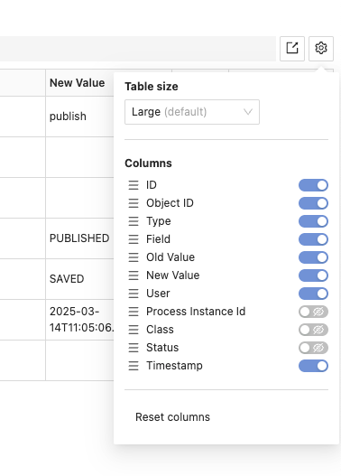Select the drag handle for Process Instance Id
The height and width of the screenshot is (476, 341).
[134, 312]
